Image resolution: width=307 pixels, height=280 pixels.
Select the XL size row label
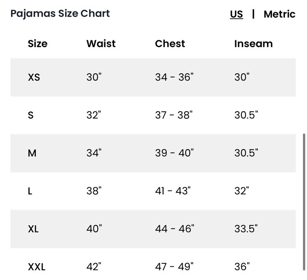[x=33, y=229]
